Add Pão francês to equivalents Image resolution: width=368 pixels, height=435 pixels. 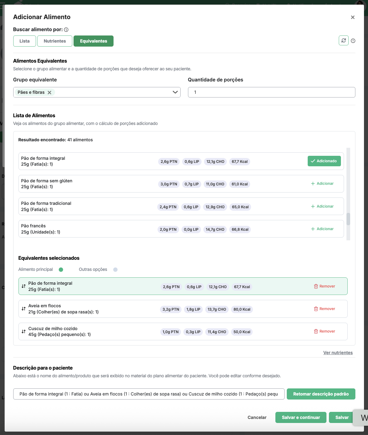322,229
